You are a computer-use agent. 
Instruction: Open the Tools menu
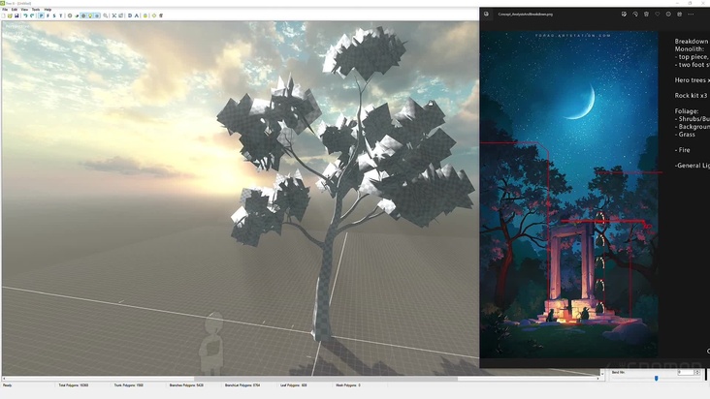coord(36,10)
